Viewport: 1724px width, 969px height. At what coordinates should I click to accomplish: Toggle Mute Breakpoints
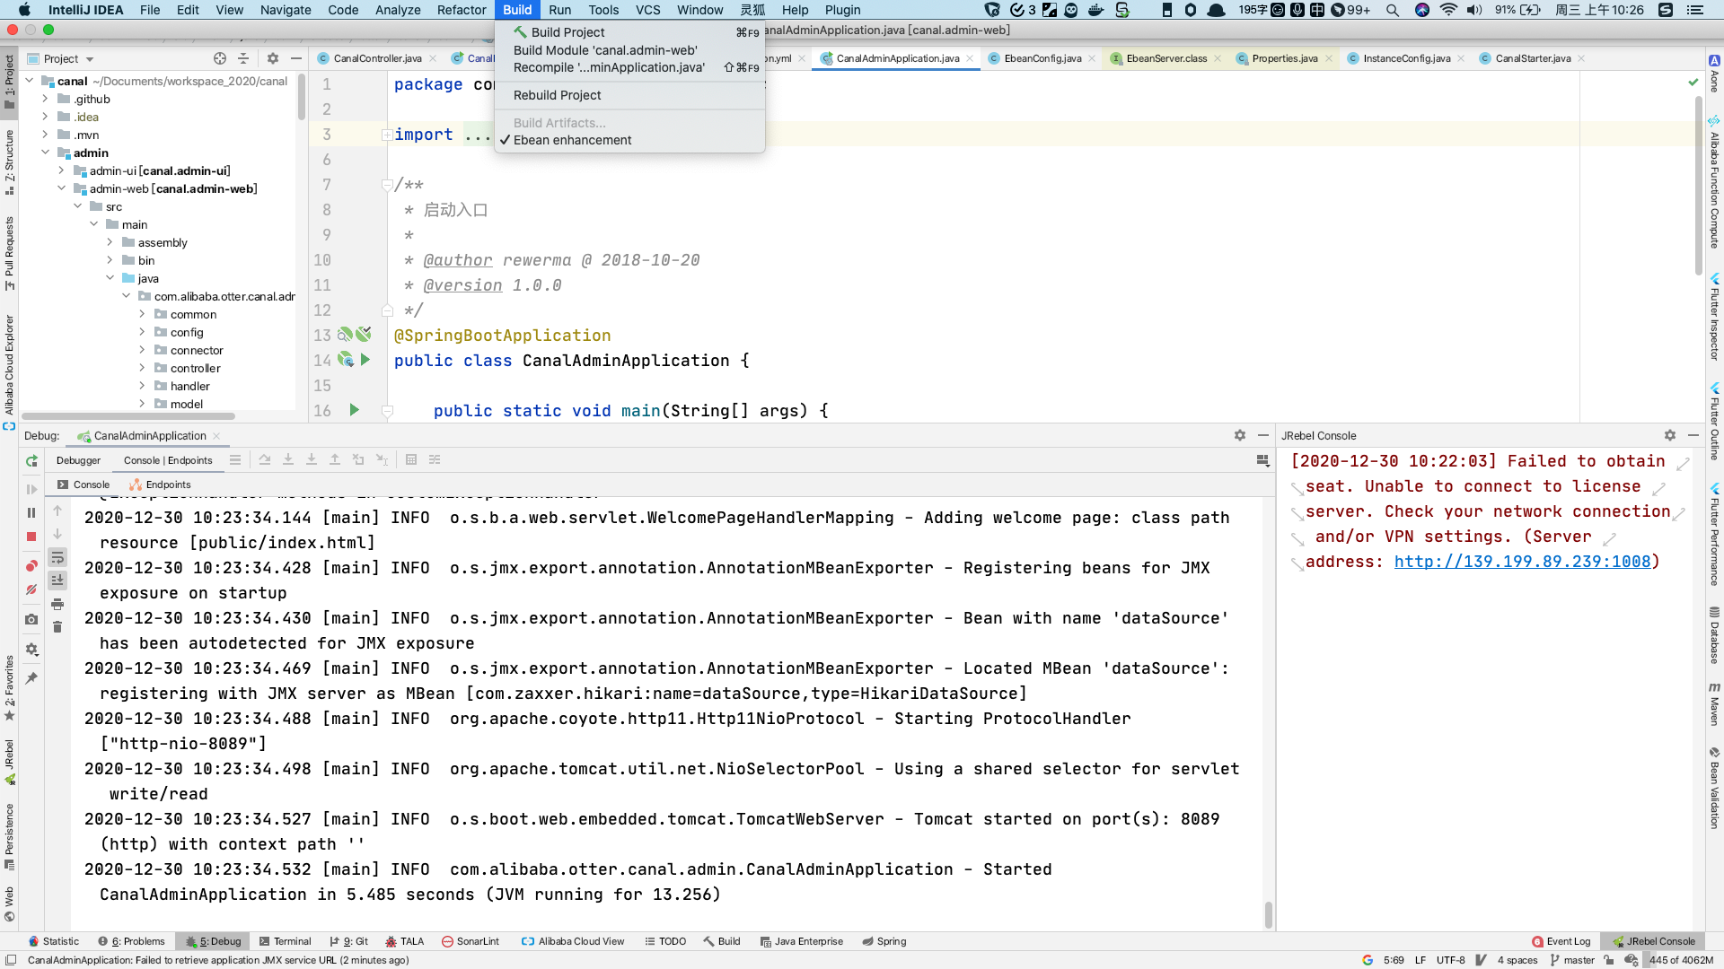pos(31,589)
